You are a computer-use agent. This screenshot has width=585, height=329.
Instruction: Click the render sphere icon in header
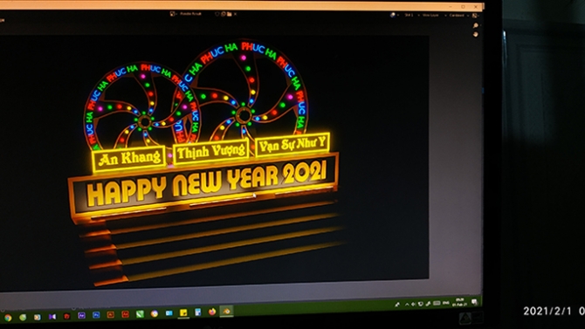coord(393,16)
